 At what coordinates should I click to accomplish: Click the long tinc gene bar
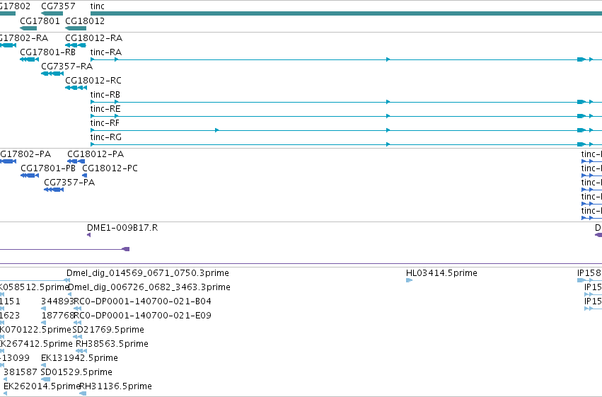pos(346,13)
